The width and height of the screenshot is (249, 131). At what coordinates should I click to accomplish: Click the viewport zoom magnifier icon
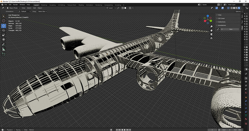click(x=211, y=27)
